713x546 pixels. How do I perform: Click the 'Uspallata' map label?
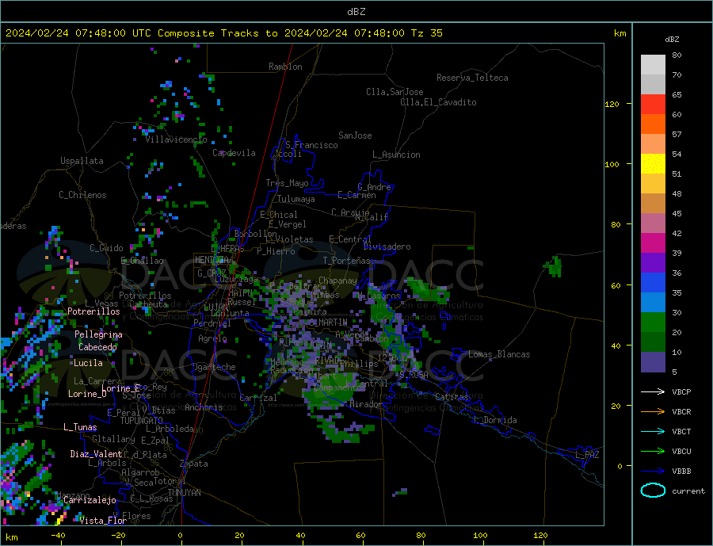pyautogui.click(x=82, y=161)
